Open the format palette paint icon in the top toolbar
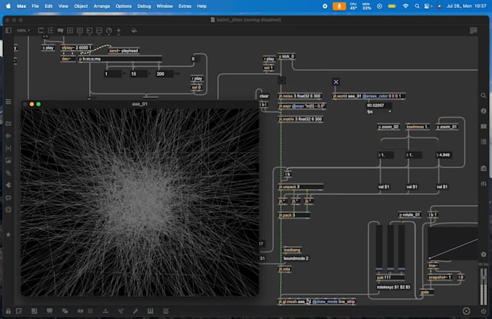This screenshot has width=492, height=319. point(134,30)
